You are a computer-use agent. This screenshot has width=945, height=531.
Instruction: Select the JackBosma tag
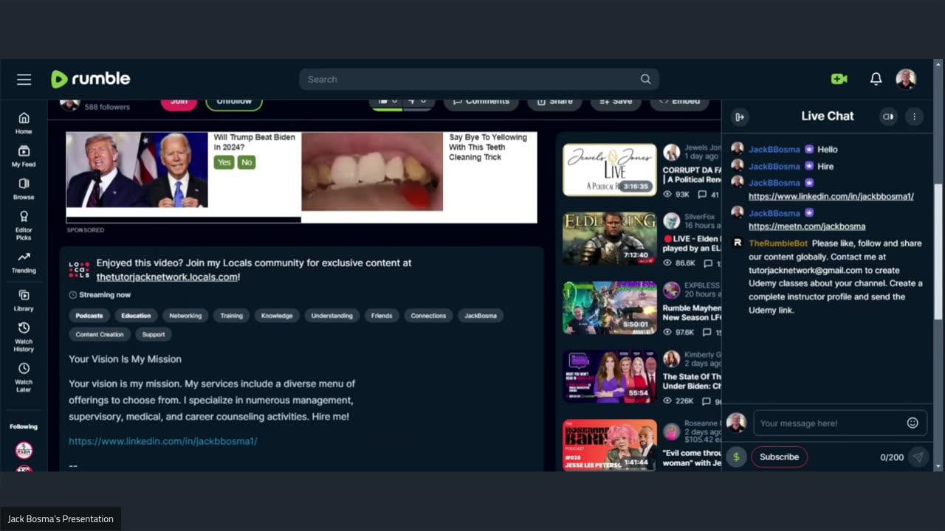[481, 316]
